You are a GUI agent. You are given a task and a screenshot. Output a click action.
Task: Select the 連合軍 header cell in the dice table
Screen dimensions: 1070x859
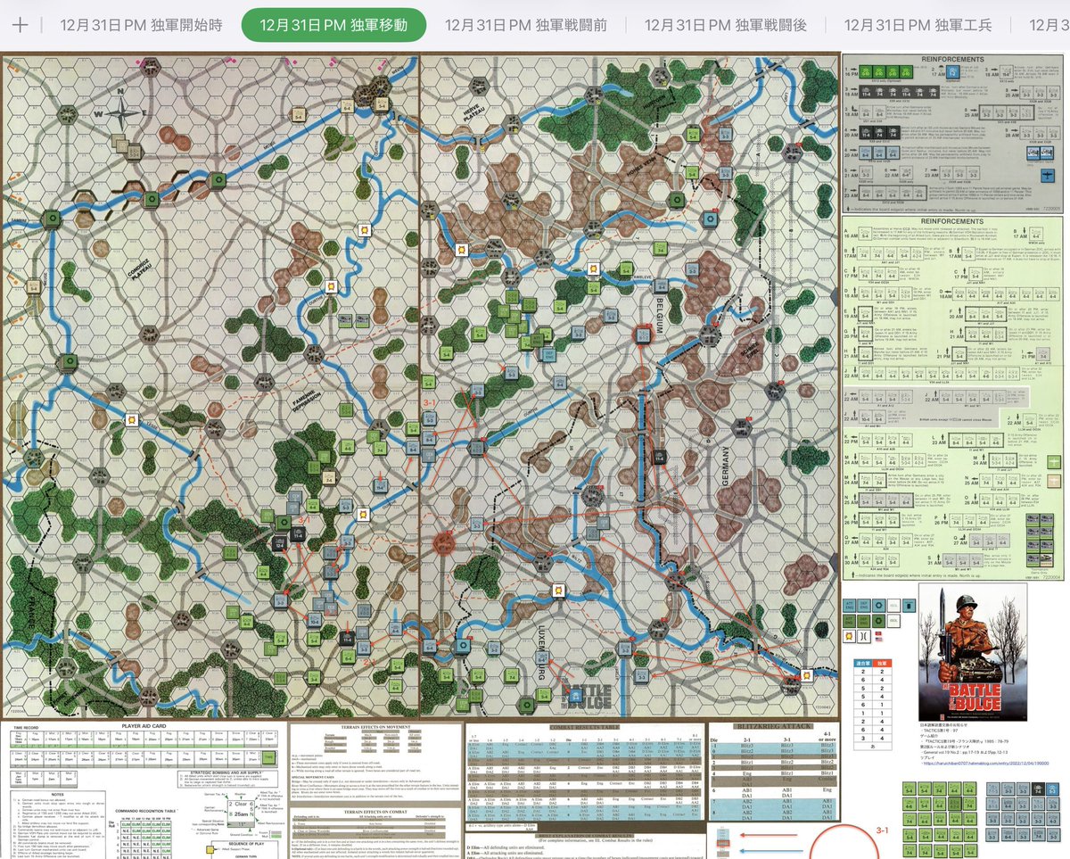tap(863, 664)
